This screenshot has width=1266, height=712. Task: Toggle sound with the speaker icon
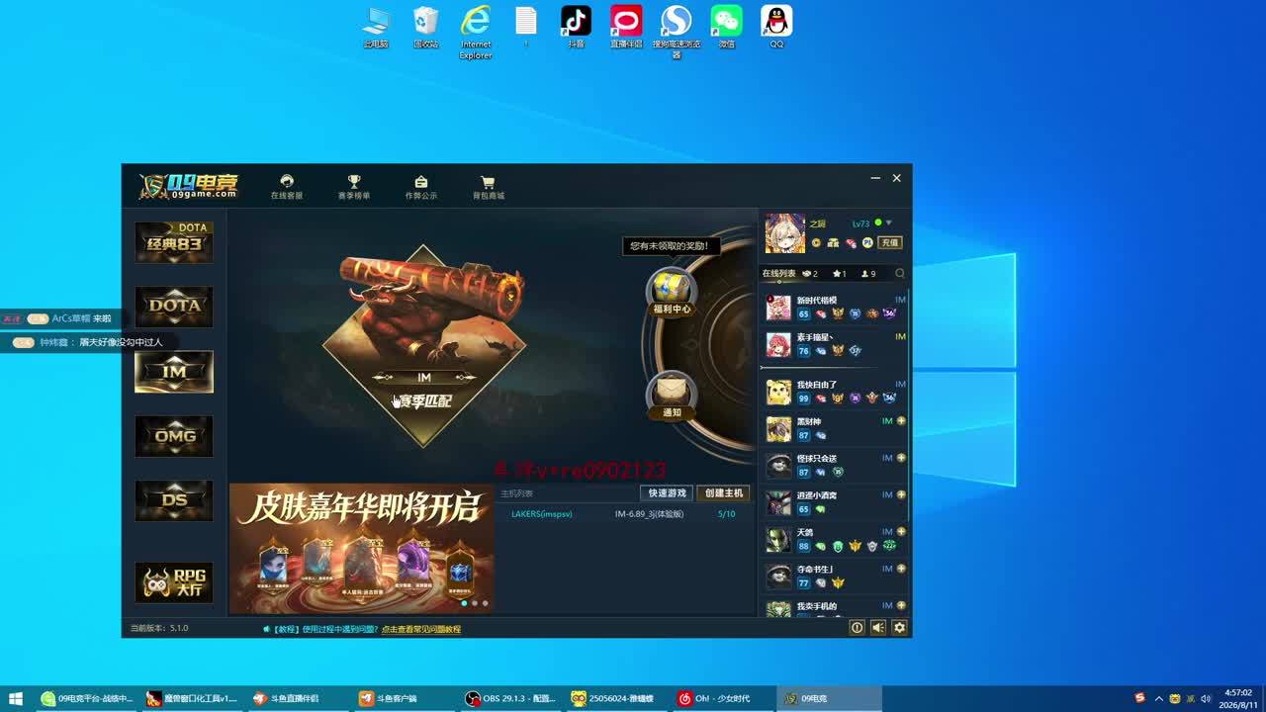[877, 627]
